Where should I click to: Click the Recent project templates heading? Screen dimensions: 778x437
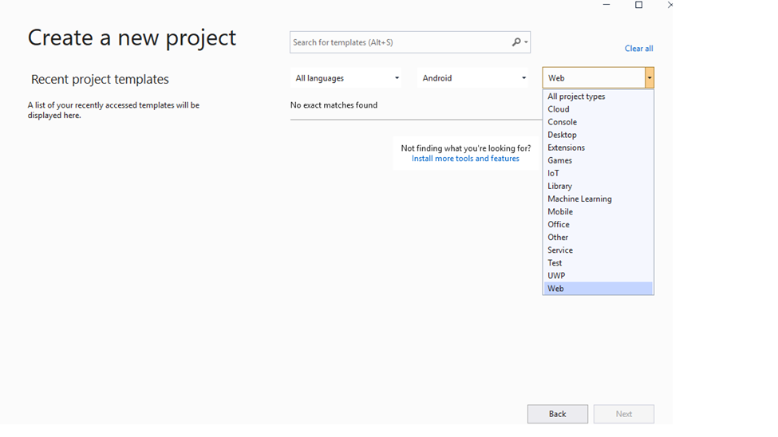(x=100, y=80)
